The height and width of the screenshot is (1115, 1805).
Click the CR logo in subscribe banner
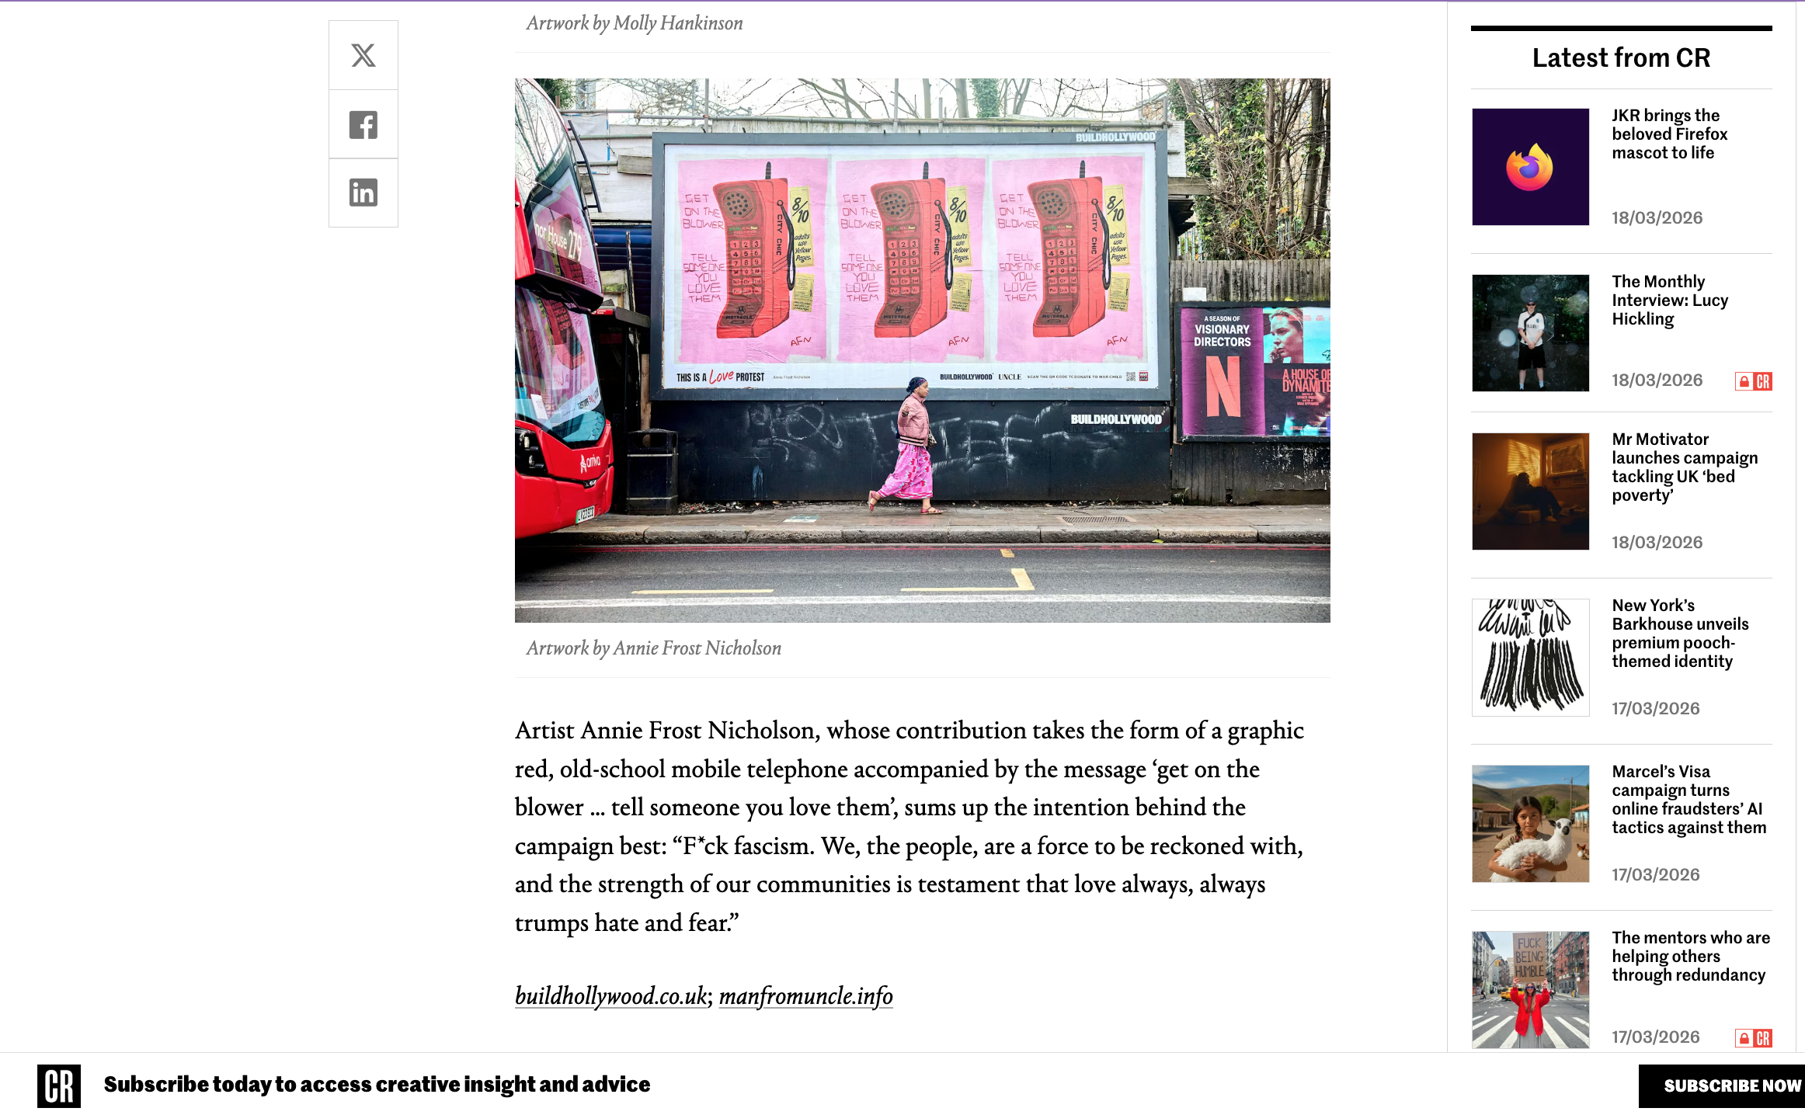[x=59, y=1085]
